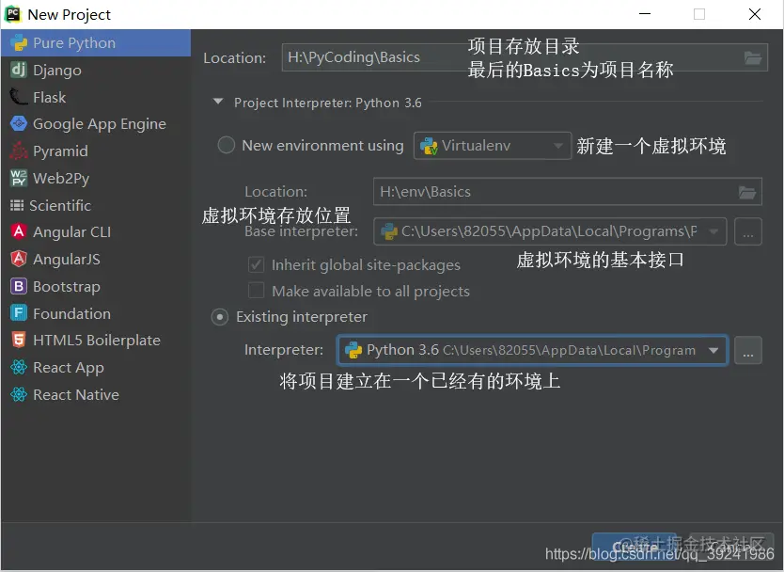Image resolution: width=784 pixels, height=572 pixels.
Task: Select the Web2Py project type
Action: pyautogui.click(x=64, y=178)
